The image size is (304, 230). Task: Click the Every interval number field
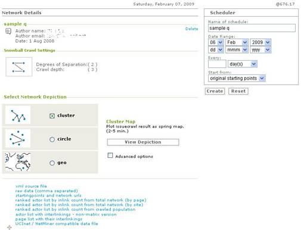(217, 64)
